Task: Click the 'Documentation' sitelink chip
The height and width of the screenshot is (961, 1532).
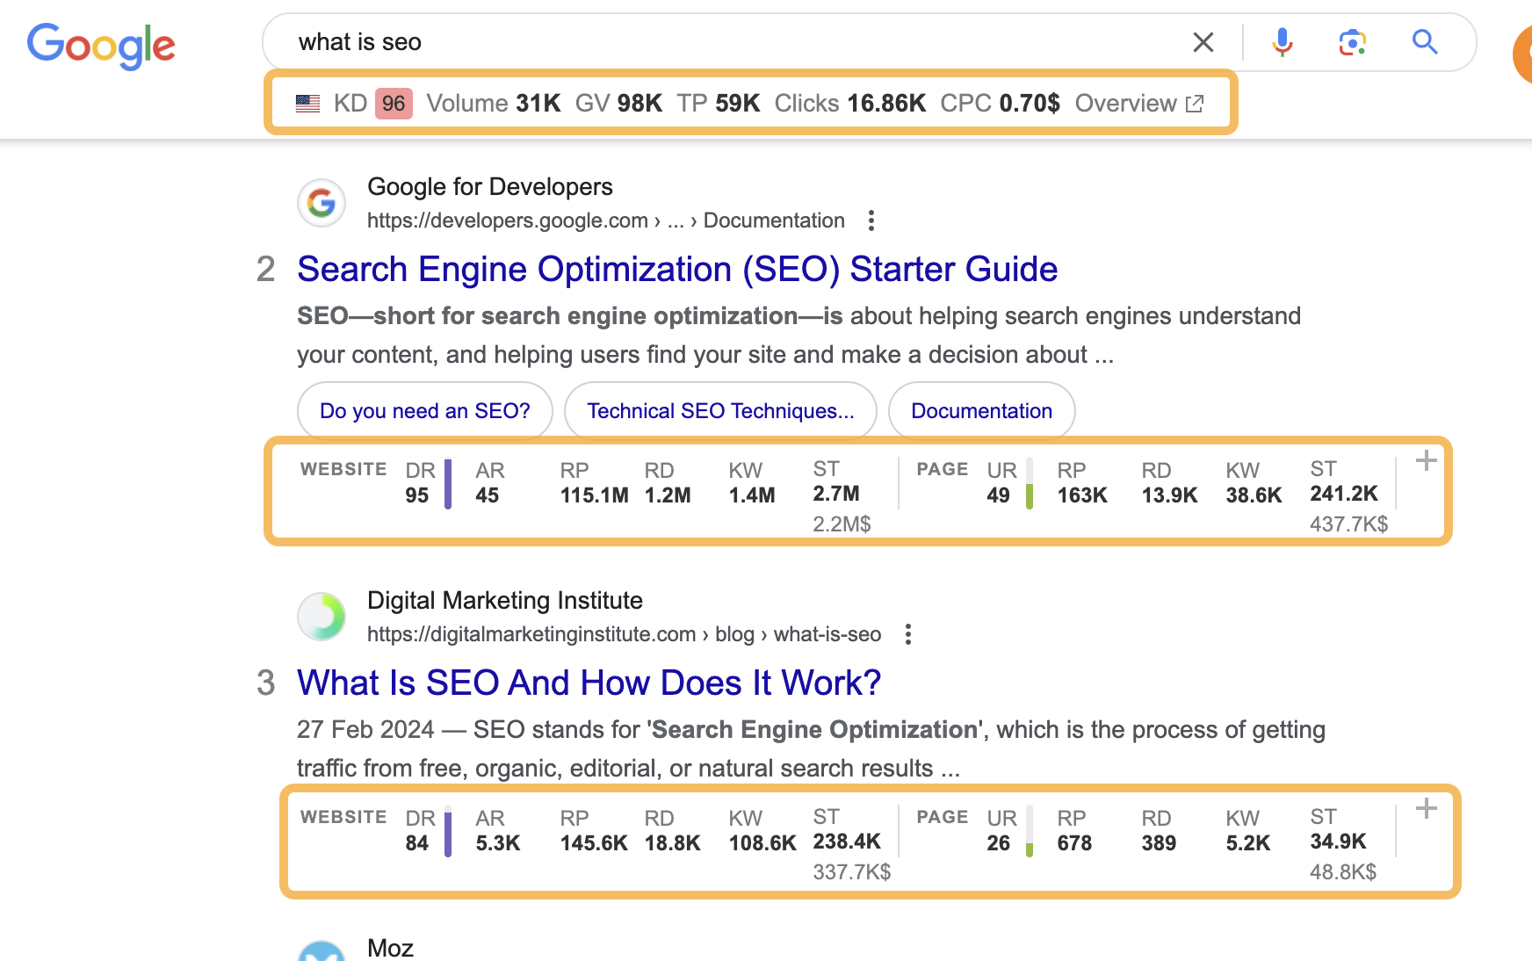Action: click(x=982, y=411)
